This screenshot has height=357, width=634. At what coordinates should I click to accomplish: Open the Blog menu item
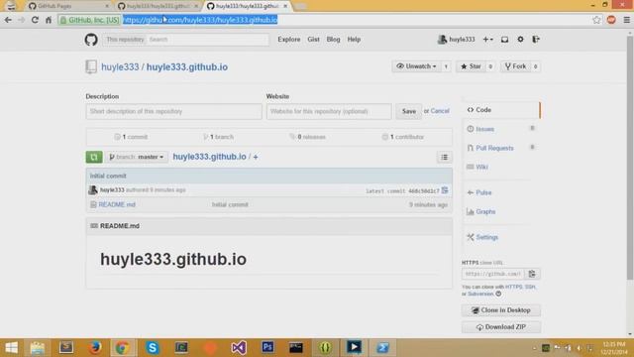[333, 40]
